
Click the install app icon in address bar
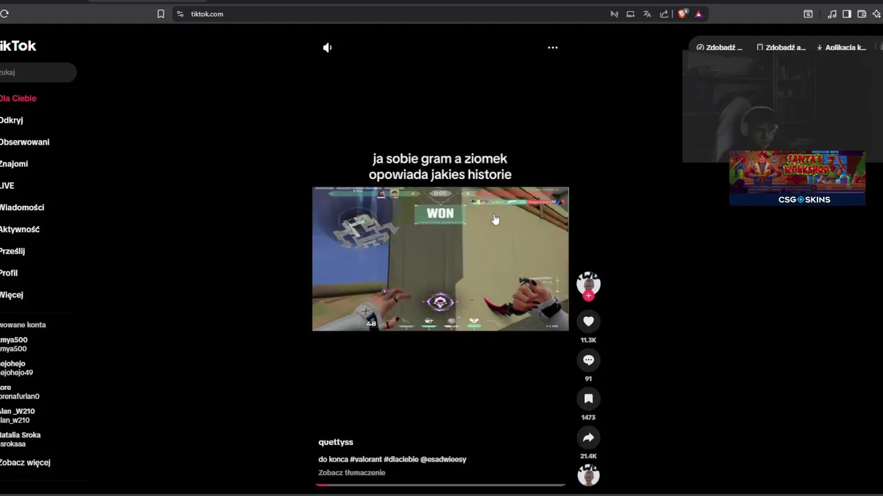click(x=631, y=14)
